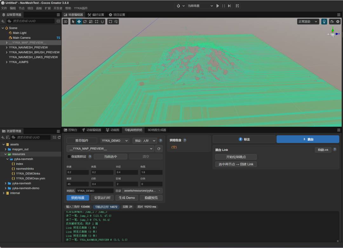Activate the Rotate gizmo tool
343x248 pixels.
tap(85, 22)
